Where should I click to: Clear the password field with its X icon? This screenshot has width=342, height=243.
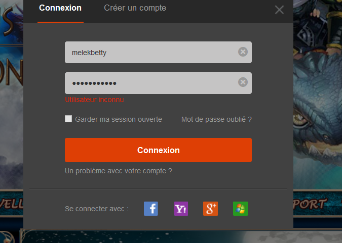[x=243, y=82]
